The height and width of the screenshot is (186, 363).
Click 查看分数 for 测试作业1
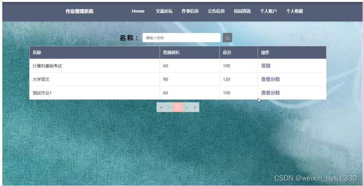point(271,93)
